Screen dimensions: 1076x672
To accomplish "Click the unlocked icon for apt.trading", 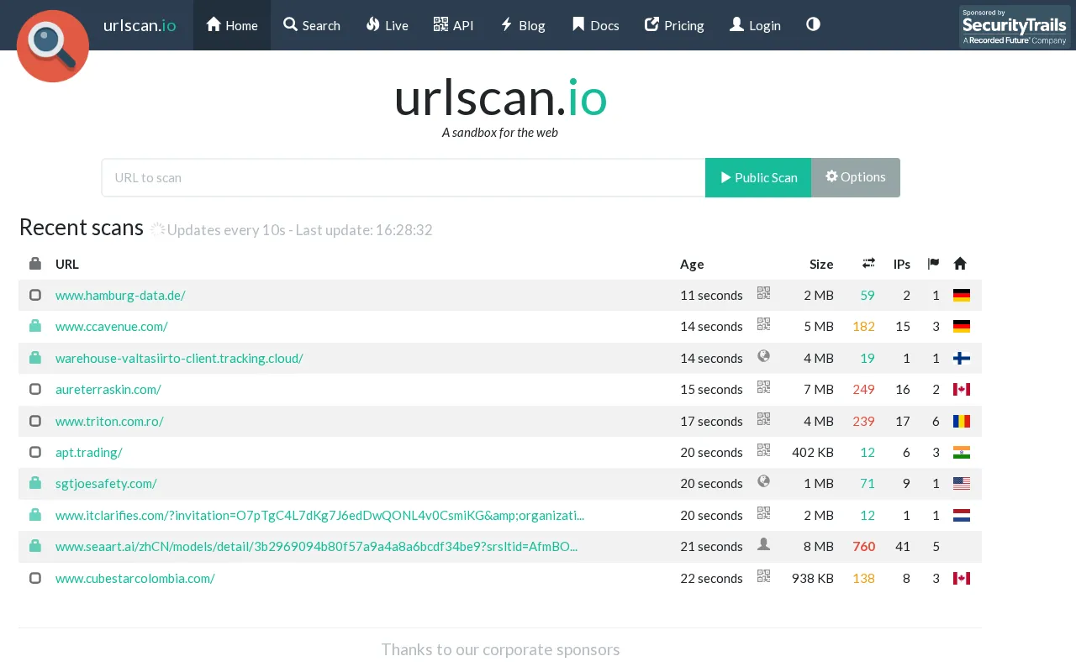I will click(35, 452).
